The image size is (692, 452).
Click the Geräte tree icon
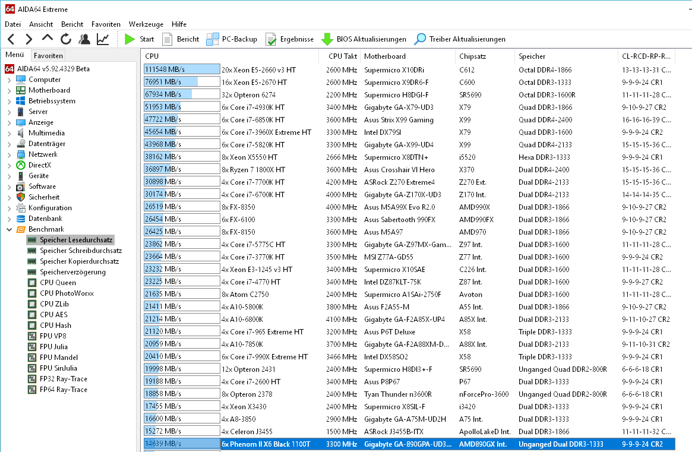(x=21, y=176)
